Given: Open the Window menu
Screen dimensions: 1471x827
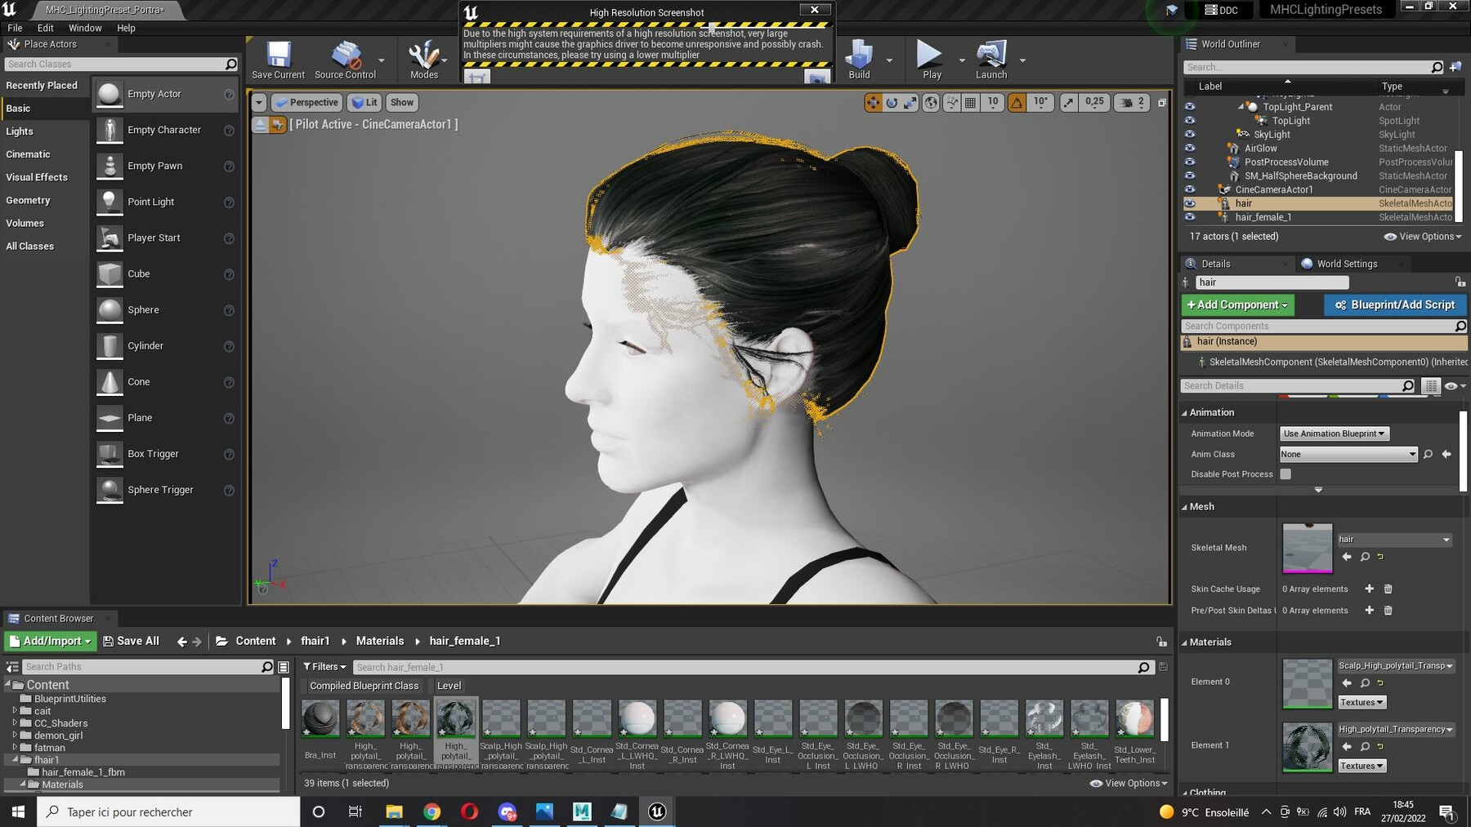Looking at the screenshot, I should point(85,28).
